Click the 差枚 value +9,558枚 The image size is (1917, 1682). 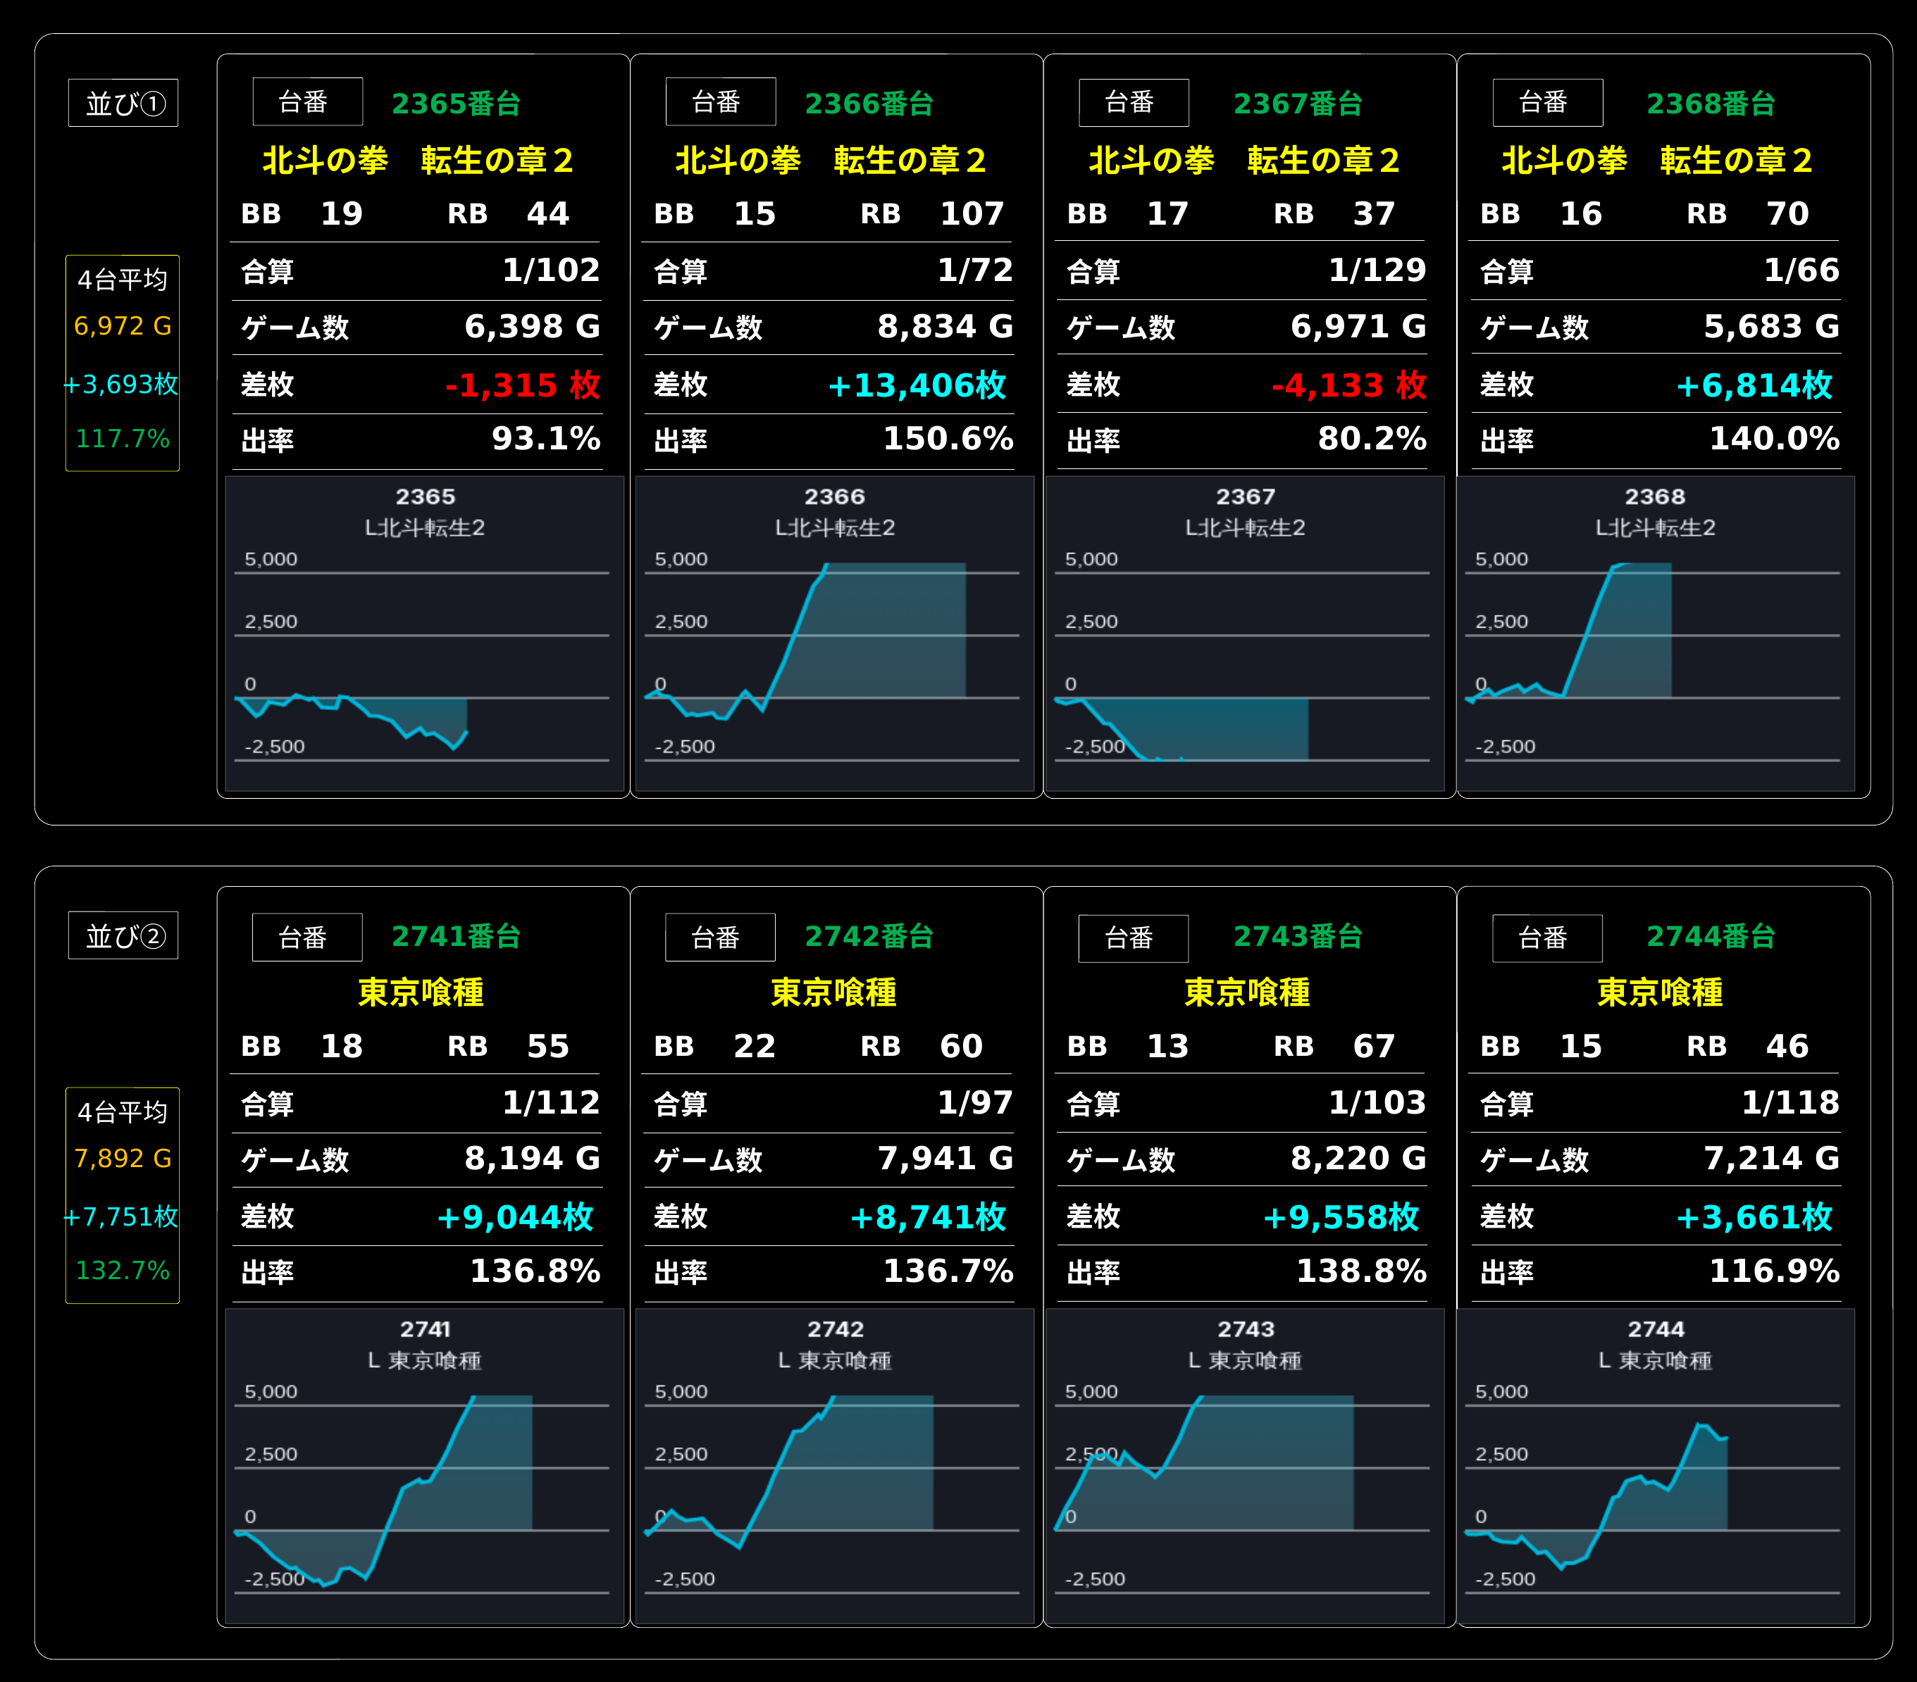[x=1341, y=1217]
